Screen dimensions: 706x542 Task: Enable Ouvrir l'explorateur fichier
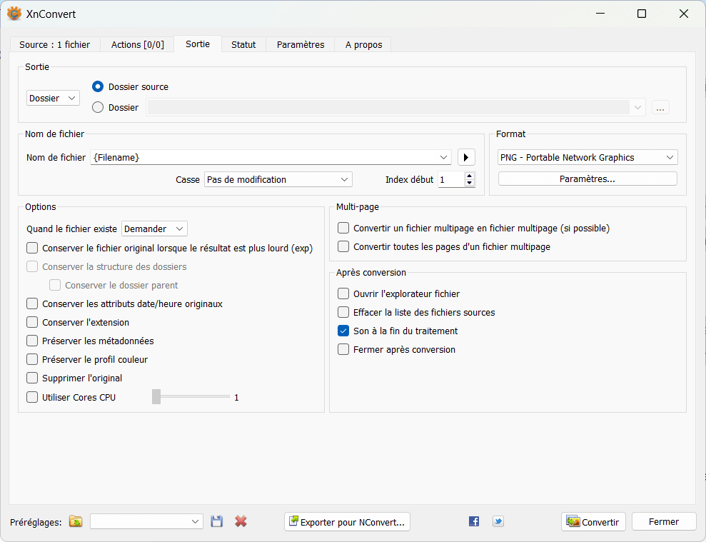(x=343, y=293)
